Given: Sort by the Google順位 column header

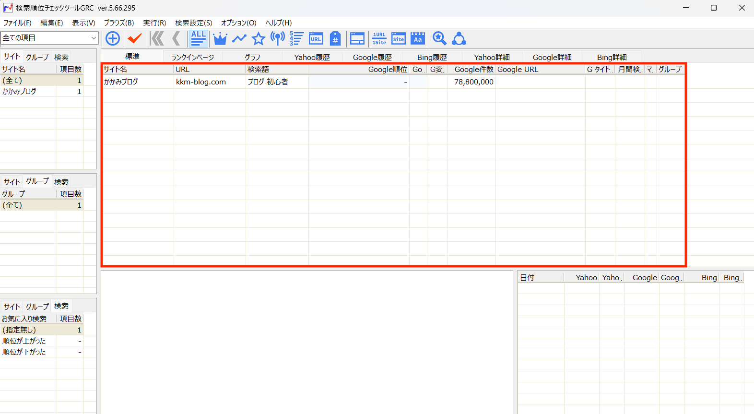Looking at the screenshot, I should coord(359,69).
